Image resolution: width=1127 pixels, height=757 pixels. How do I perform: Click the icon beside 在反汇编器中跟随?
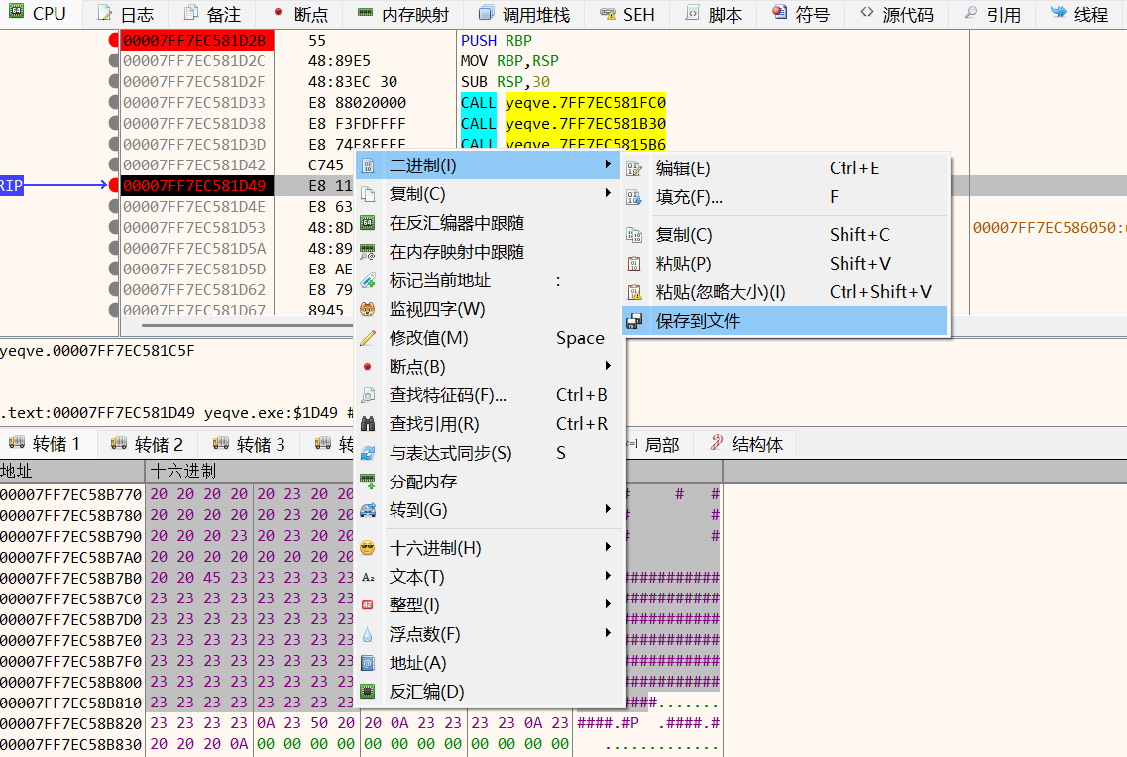click(x=368, y=223)
